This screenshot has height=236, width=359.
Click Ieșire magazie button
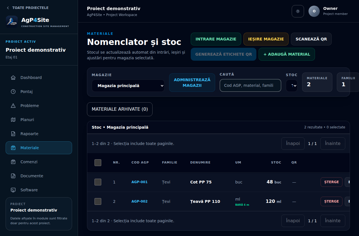tap(266, 39)
